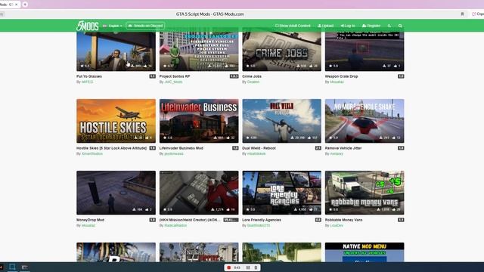Open the author link under Remove Vehicle Jitter
The height and width of the screenshot is (272, 484).
click(337, 153)
